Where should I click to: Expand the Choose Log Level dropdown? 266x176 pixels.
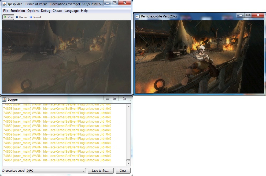pyautogui.click(x=83, y=171)
